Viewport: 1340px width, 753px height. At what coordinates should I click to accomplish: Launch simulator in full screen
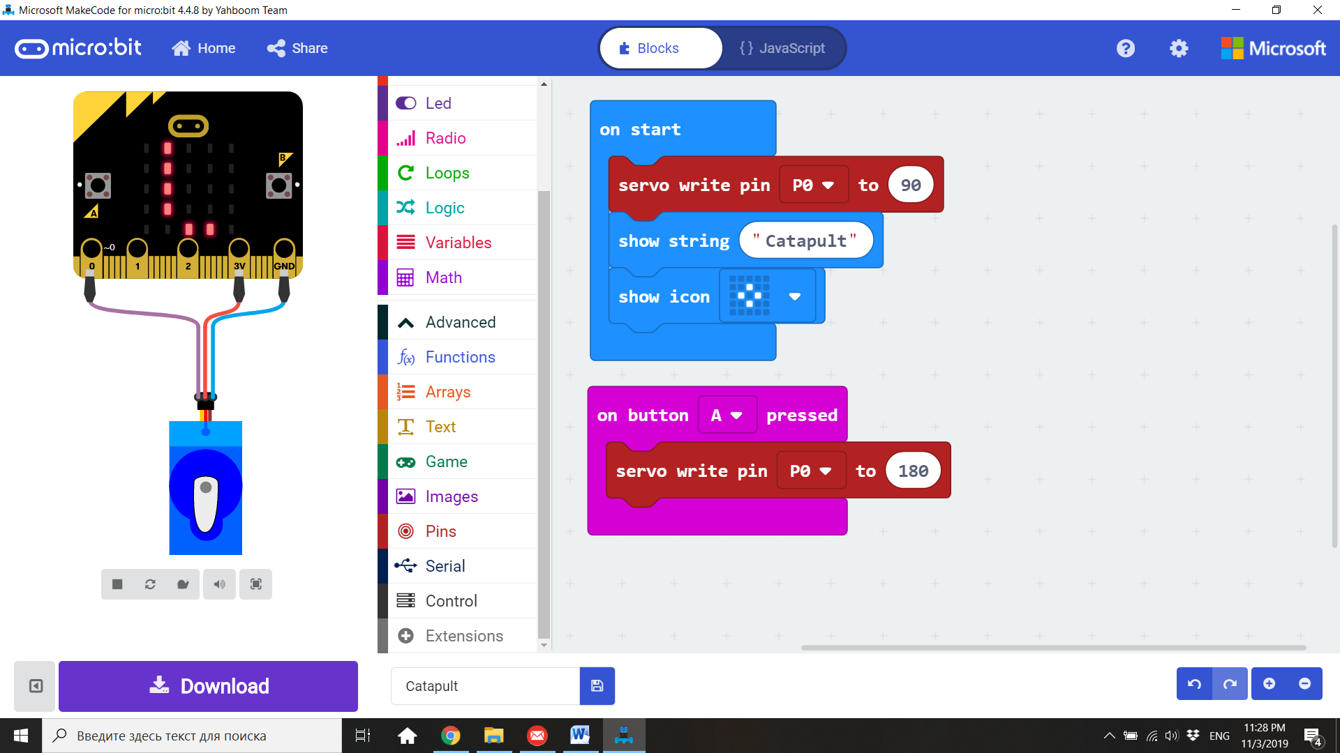coord(256,584)
